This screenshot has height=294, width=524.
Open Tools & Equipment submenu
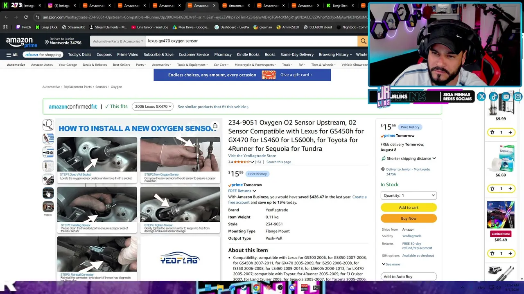192,65
